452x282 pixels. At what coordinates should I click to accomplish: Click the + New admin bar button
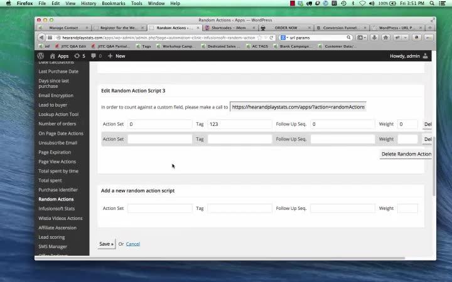[x=117, y=56]
